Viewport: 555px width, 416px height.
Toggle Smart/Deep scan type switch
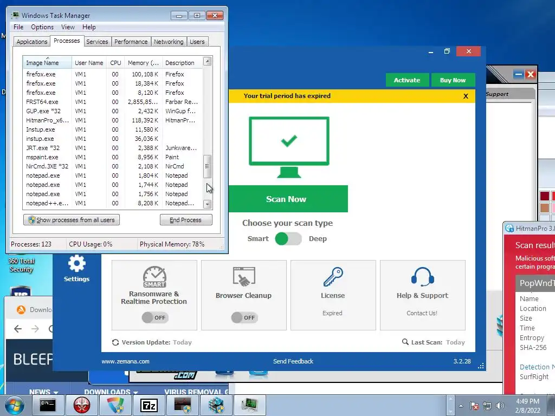[x=288, y=239]
